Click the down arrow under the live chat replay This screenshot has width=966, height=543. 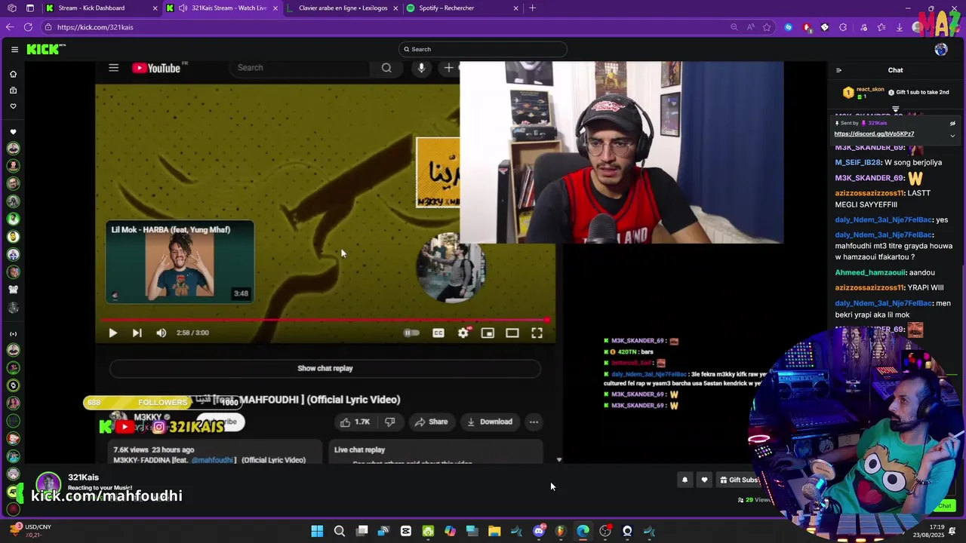(559, 459)
